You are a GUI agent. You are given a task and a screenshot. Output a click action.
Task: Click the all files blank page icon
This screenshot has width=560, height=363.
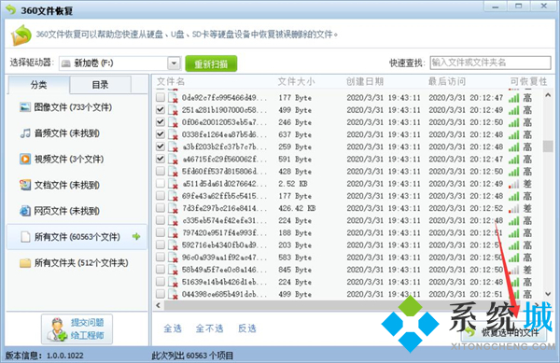25,237
